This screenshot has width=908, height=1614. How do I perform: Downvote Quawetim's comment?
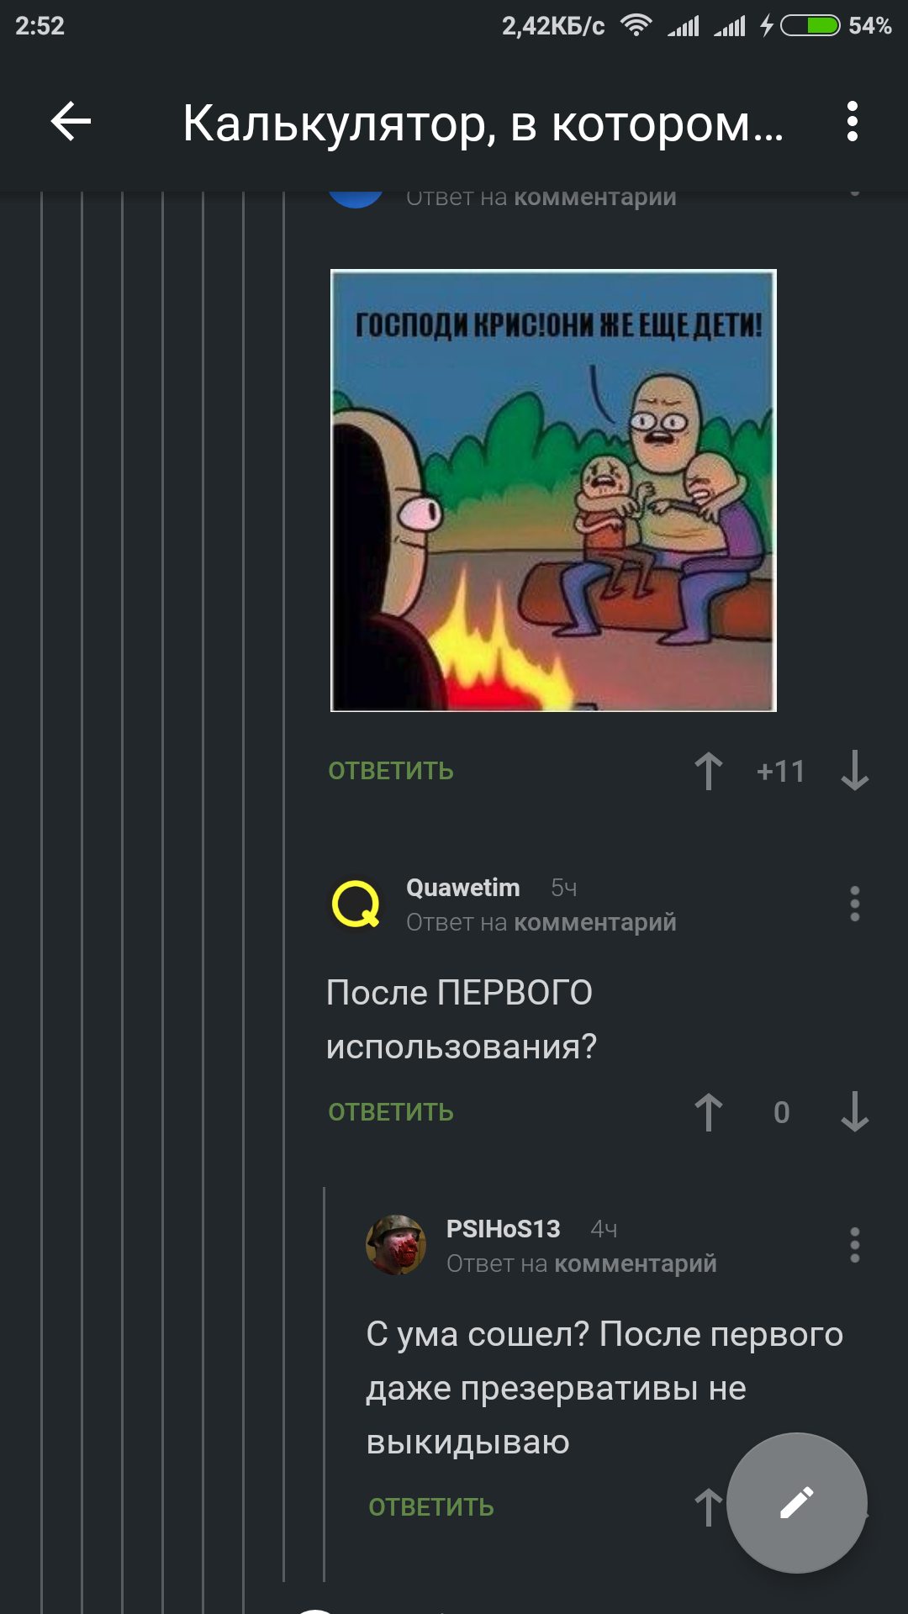(x=855, y=1112)
